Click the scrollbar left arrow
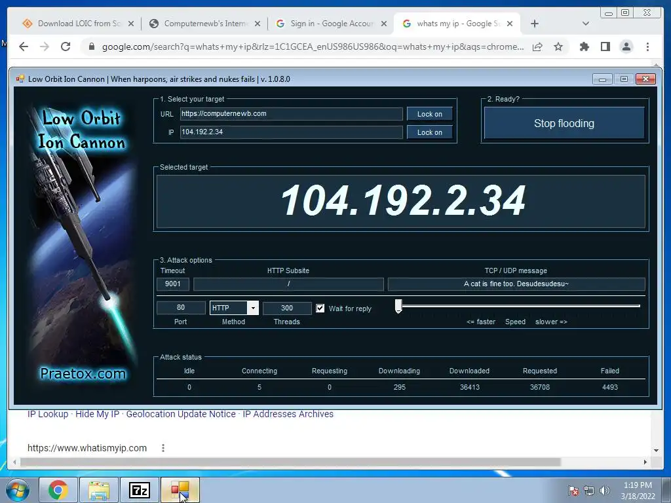This screenshot has width=671, height=503. tap(14, 462)
